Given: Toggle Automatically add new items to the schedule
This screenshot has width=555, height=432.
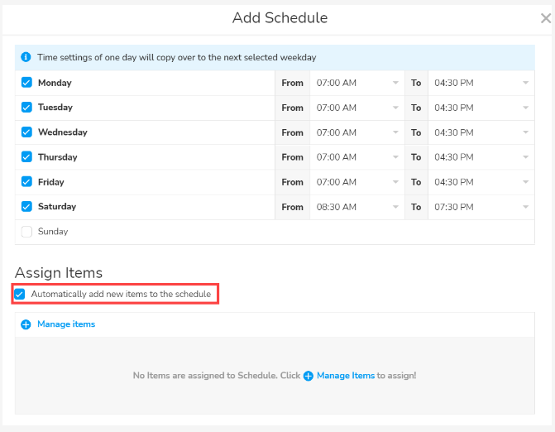Looking at the screenshot, I should coord(20,294).
